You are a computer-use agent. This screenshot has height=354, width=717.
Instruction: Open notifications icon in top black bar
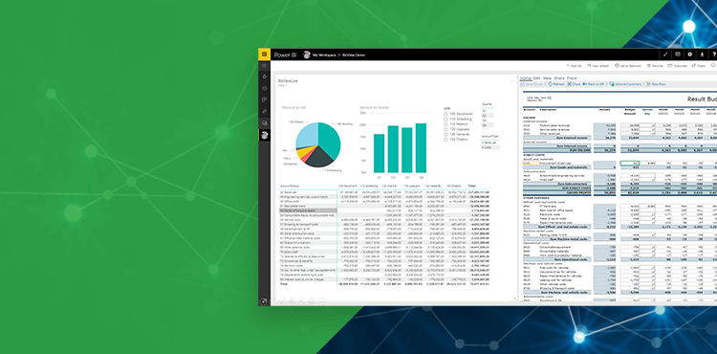point(678,55)
